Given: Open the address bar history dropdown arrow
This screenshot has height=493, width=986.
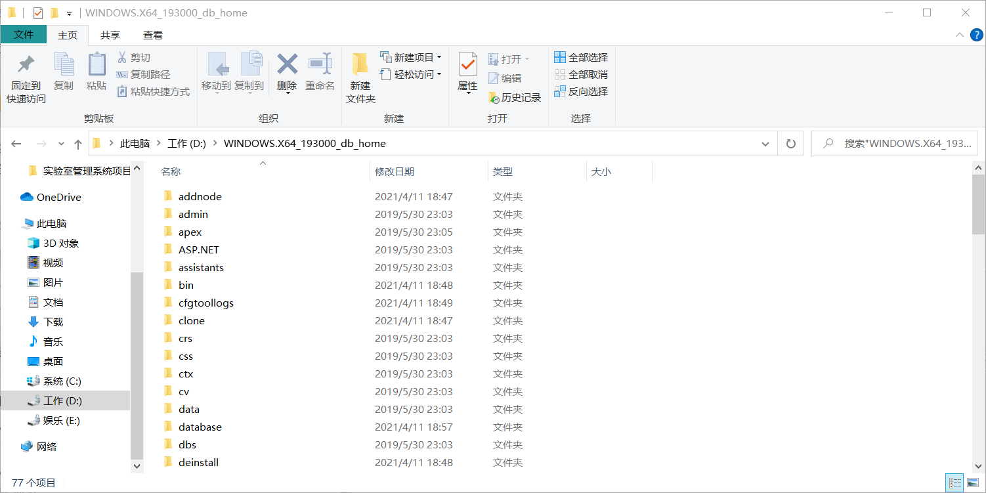Looking at the screenshot, I should [765, 143].
